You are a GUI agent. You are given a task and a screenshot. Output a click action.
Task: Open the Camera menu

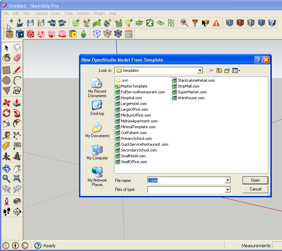tap(41, 13)
